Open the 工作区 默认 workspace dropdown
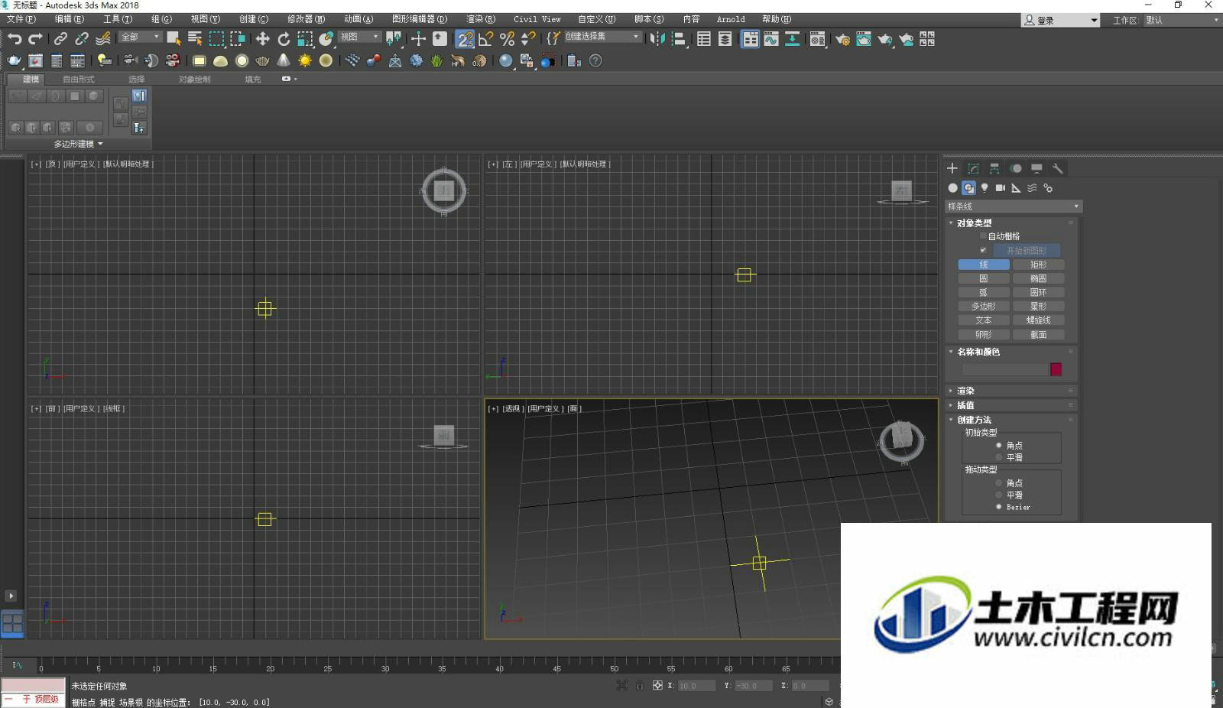The image size is (1223, 708). click(1182, 20)
